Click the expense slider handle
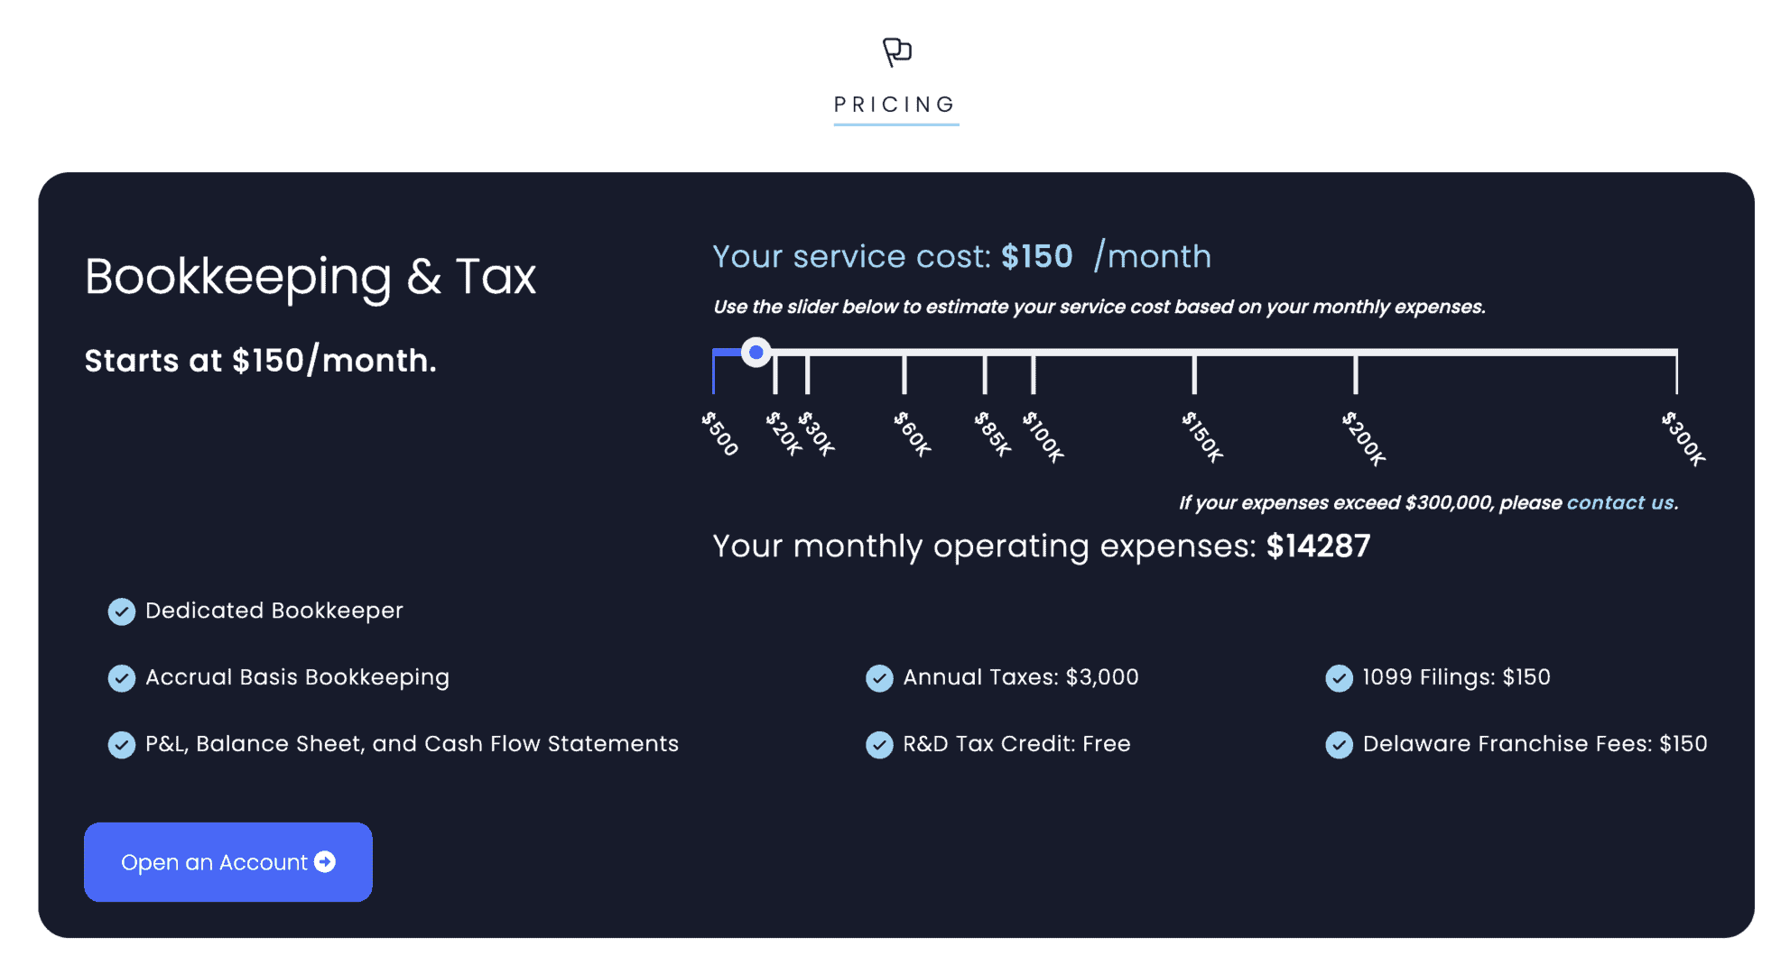 click(x=756, y=352)
